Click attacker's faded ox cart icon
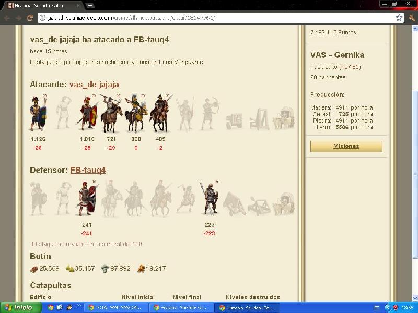Screen dimensions: 418x313 pos(284,118)
